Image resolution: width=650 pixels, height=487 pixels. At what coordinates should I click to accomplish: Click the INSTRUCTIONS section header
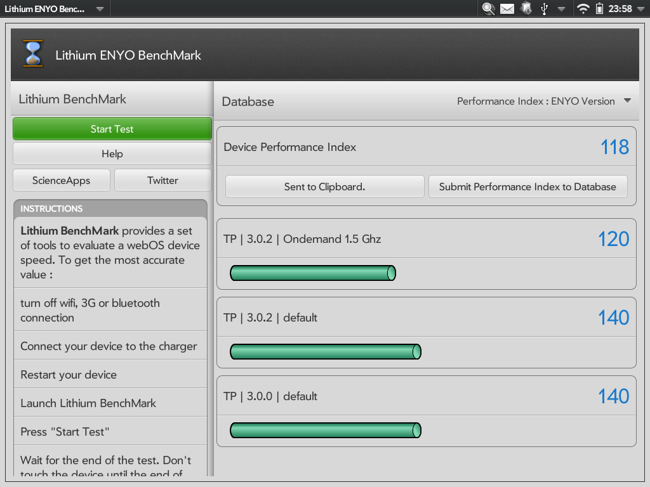point(110,208)
